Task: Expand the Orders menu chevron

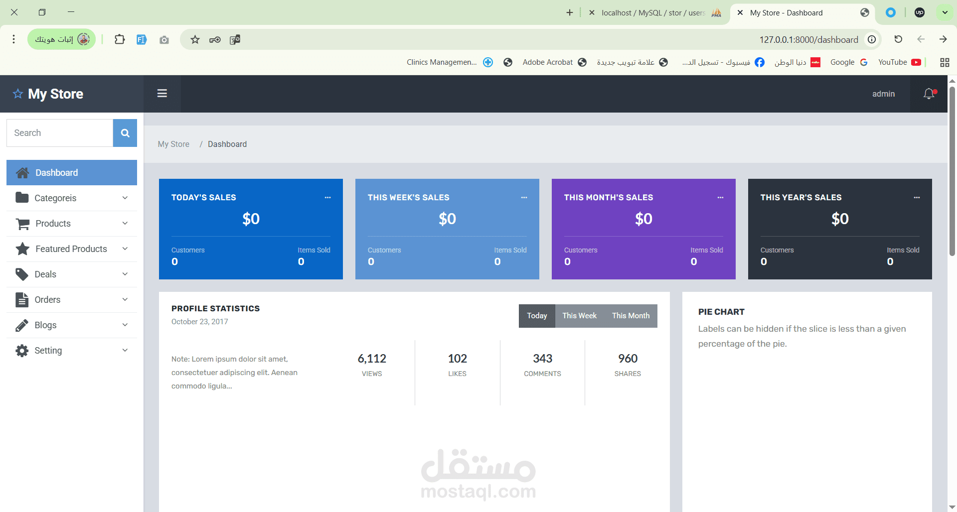Action: coord(125,299)
